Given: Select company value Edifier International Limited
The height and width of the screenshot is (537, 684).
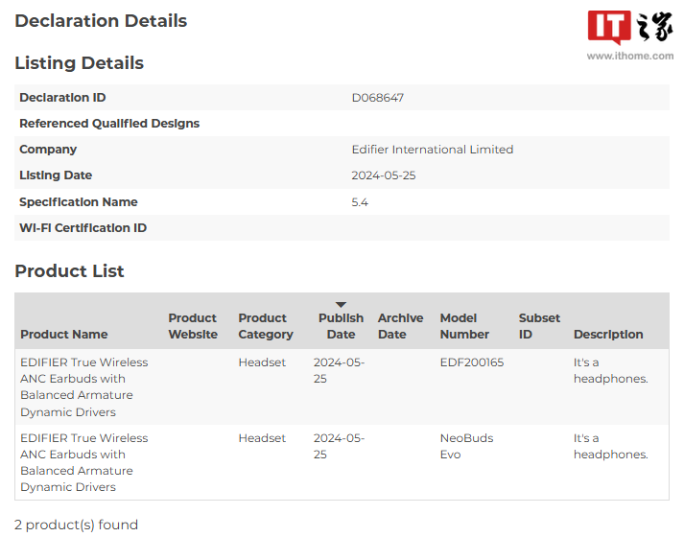Looking at the screenshot, I should click(x=433, y=150).
